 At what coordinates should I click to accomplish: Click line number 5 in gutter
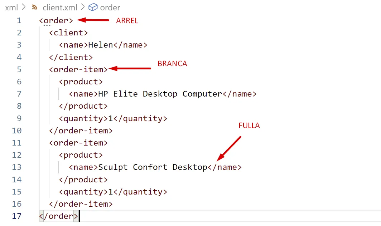[x=19, y=69]
